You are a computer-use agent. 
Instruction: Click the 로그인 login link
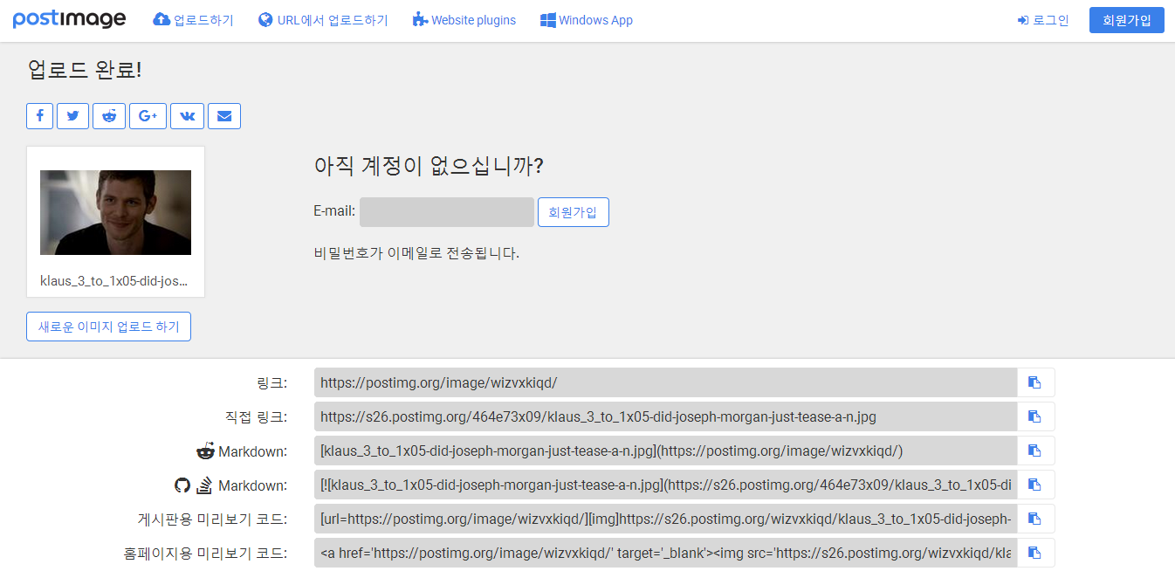(1043, 20)
